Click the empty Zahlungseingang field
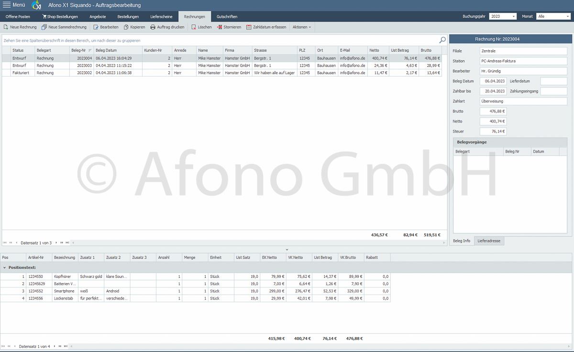 [553, 91]
